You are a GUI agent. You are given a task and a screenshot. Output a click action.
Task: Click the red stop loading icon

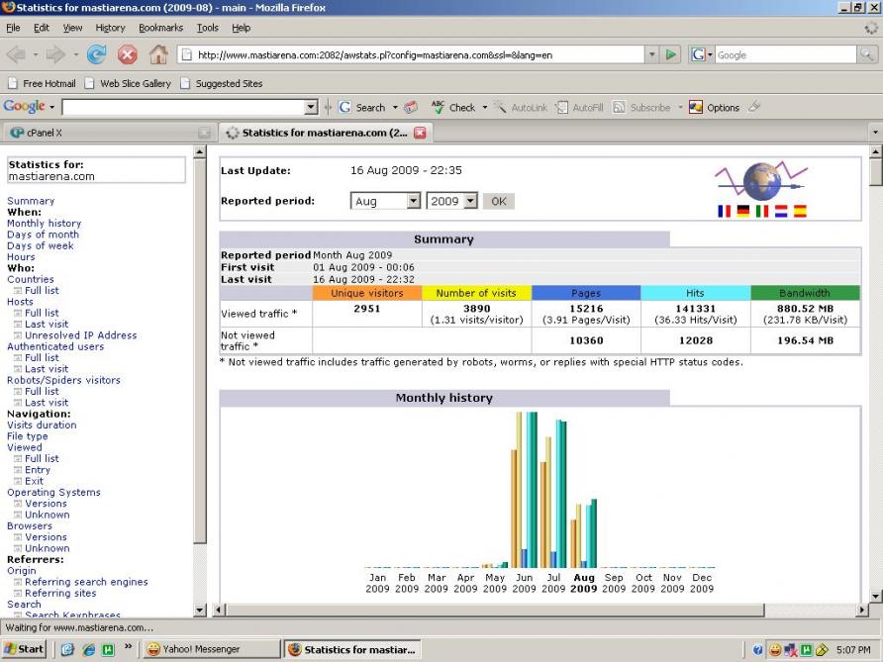(128, 55)
